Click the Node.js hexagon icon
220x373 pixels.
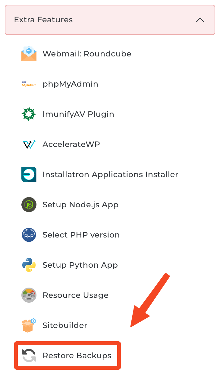[x=29, y=205]
